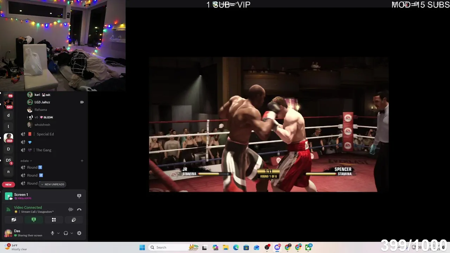Click the webcam room feed

click(63, 46)
